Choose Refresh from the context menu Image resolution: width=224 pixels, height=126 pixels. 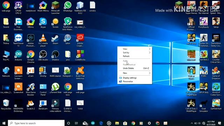point(135,56)
